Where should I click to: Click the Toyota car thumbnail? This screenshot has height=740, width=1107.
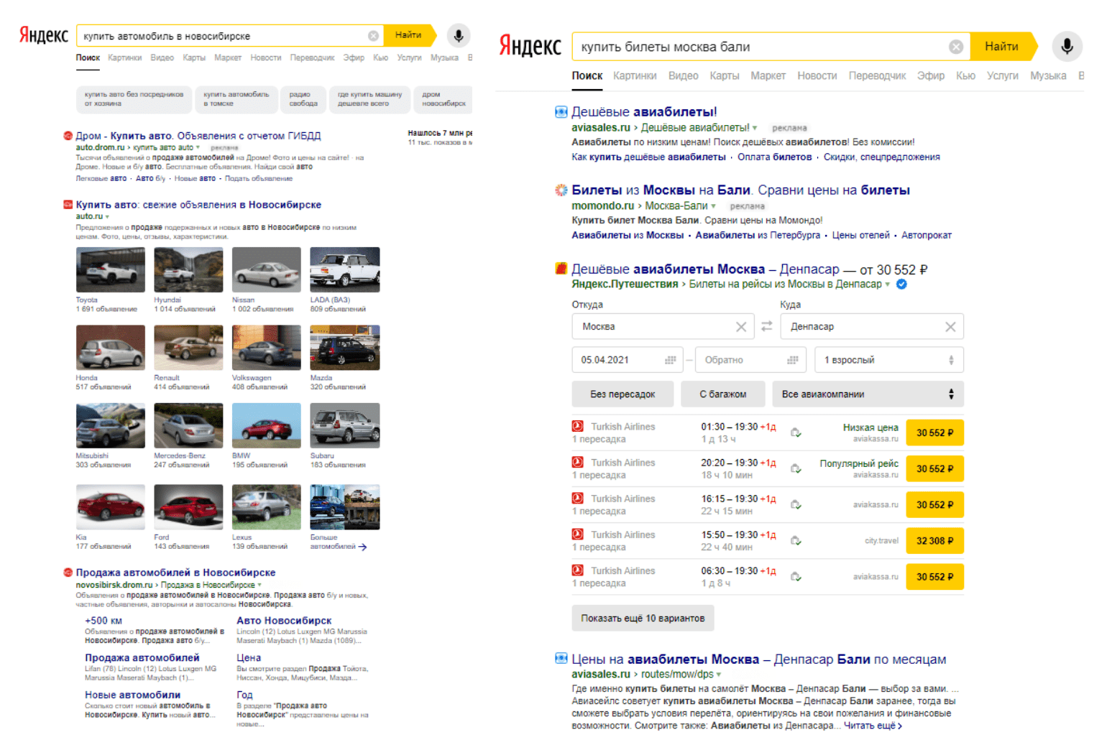click(111, 269)
